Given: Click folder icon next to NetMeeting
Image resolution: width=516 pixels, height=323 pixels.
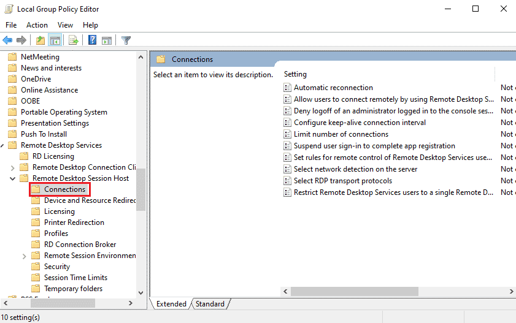Looking at the screenshot, I should pyautogui.click(x=12, y=57).
